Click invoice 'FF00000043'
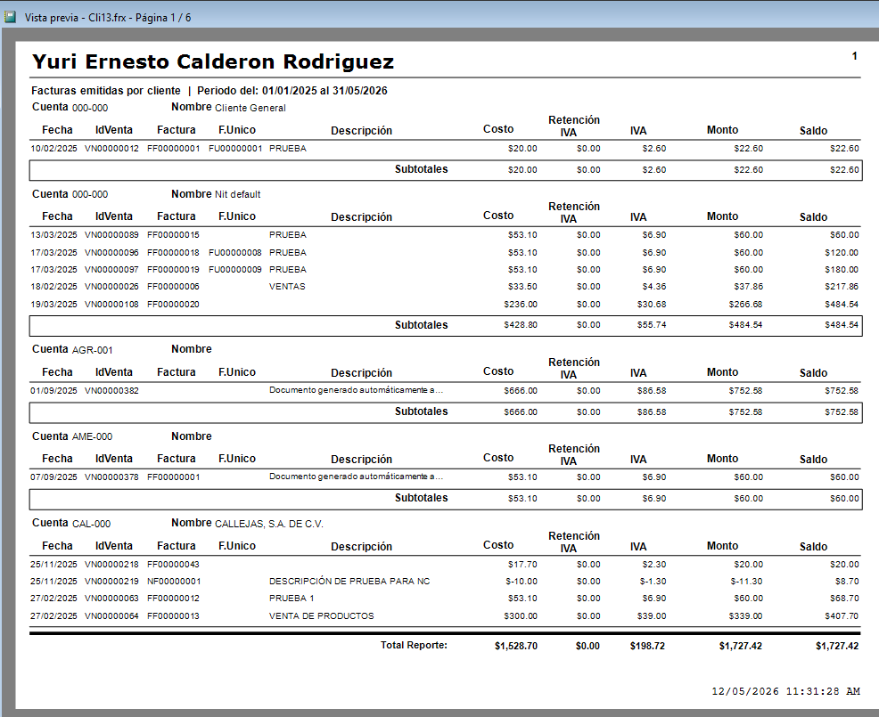This screenshot has width=879, height=717. click(x=173, y=564)
